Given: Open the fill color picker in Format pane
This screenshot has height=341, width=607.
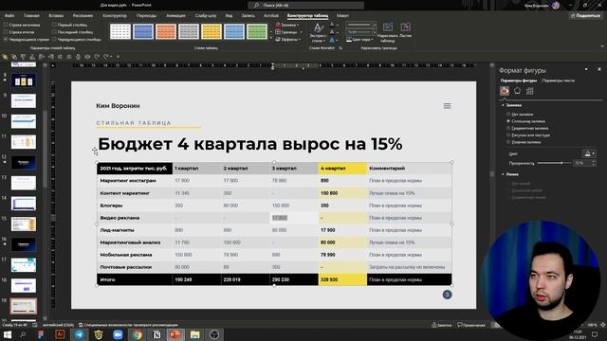Looking at the screenshot, I should pos(589,153).
